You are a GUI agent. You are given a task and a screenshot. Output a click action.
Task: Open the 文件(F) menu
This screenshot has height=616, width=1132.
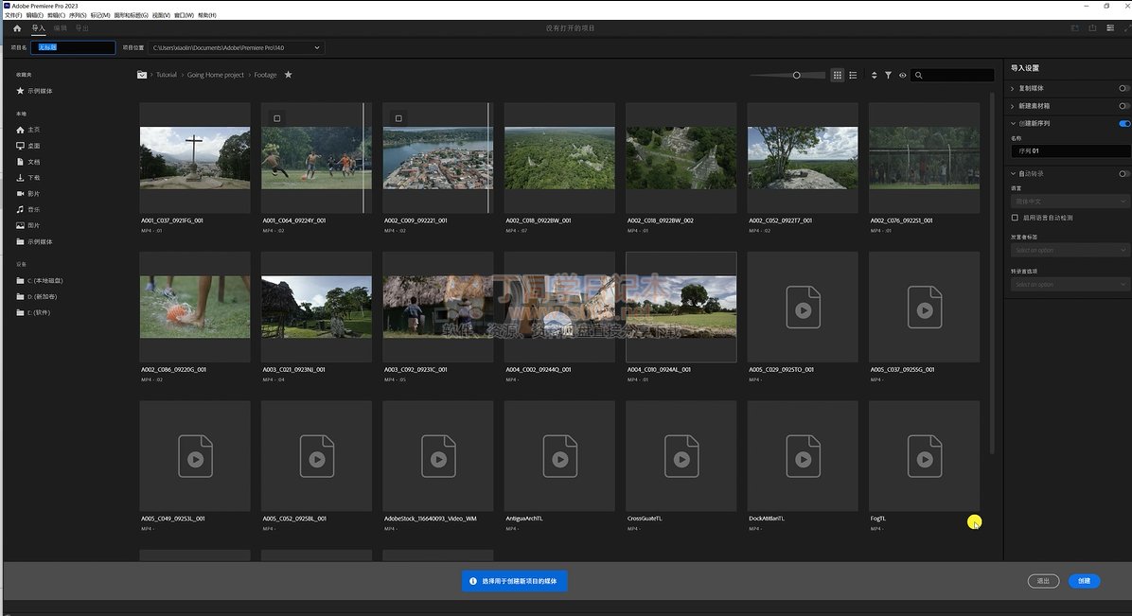tap(12, 15)
